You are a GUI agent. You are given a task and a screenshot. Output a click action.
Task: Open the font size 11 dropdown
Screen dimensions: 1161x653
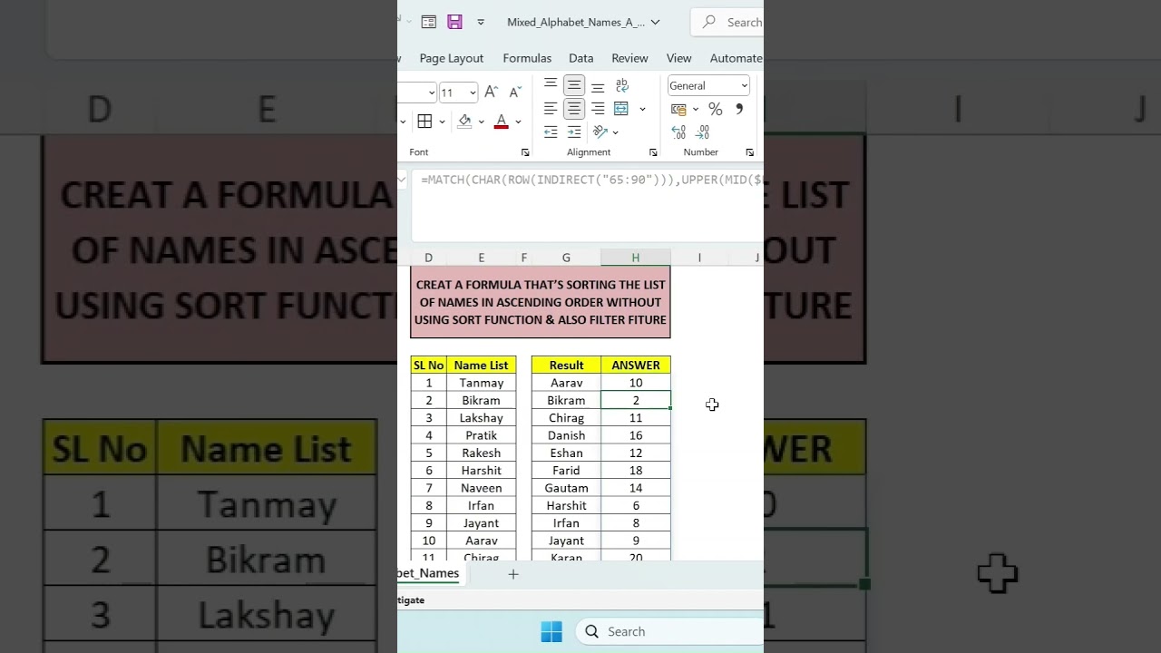pos(473,93)
